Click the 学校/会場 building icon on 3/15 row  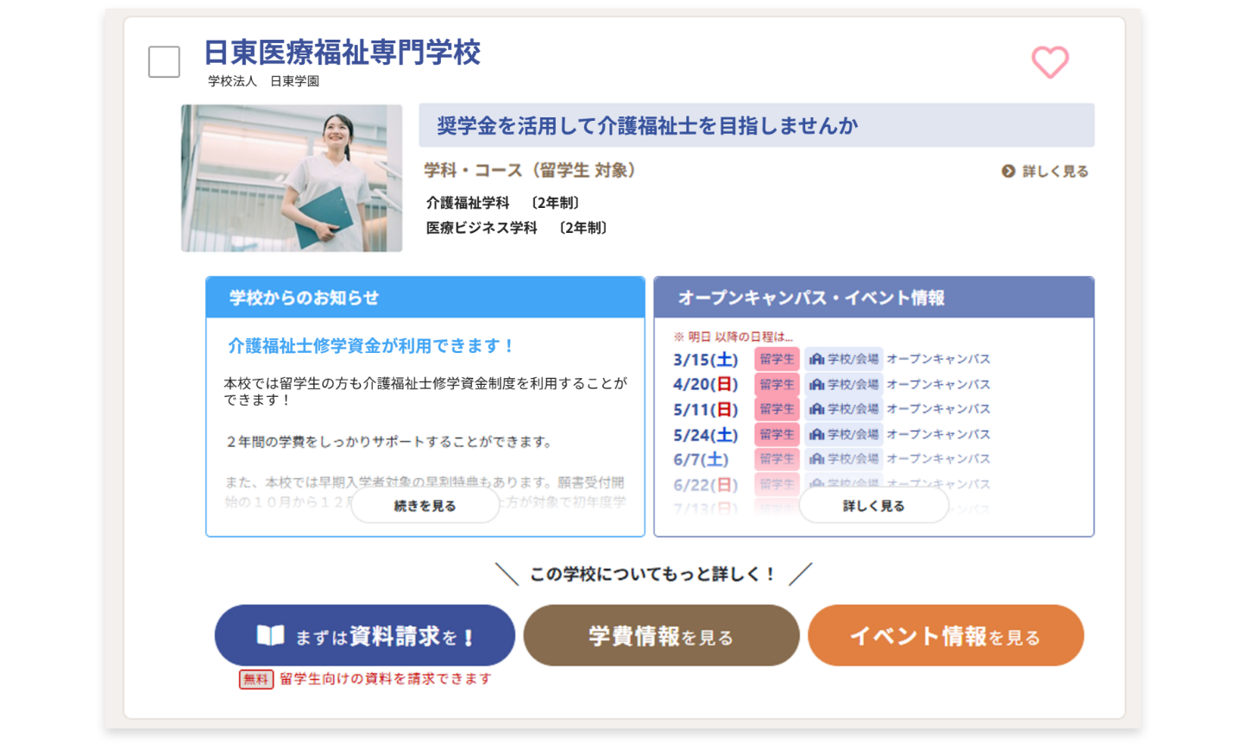[816, 359]
